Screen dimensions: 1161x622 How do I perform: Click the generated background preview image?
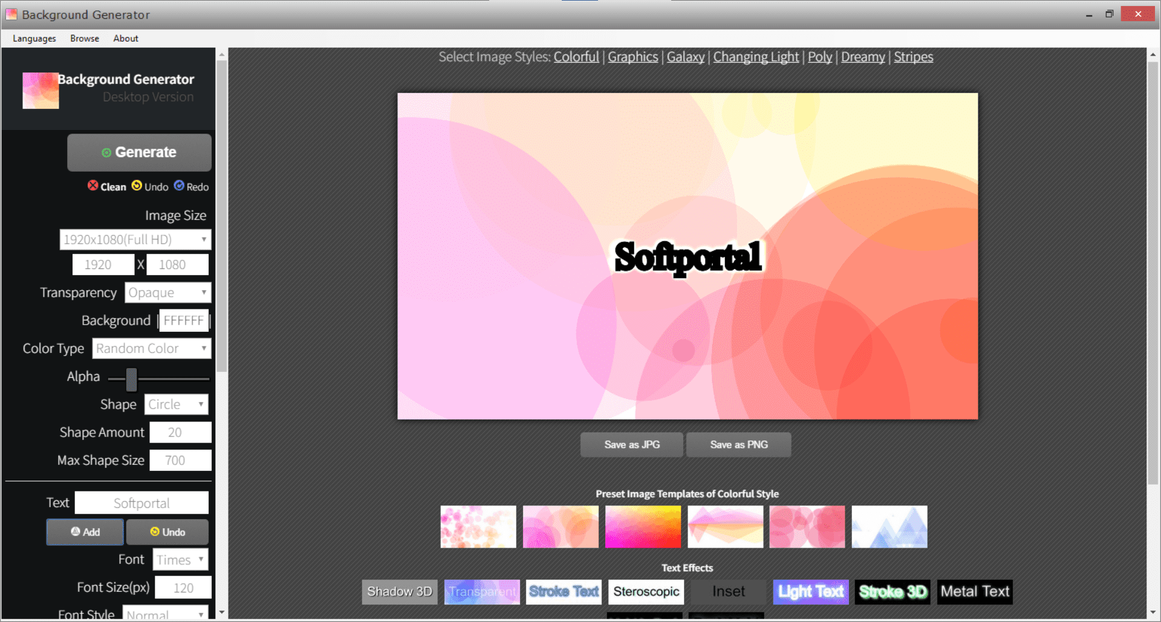(x=688, y=256)
